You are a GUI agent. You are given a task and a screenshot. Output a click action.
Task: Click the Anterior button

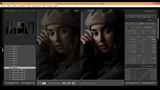(133, 83)
